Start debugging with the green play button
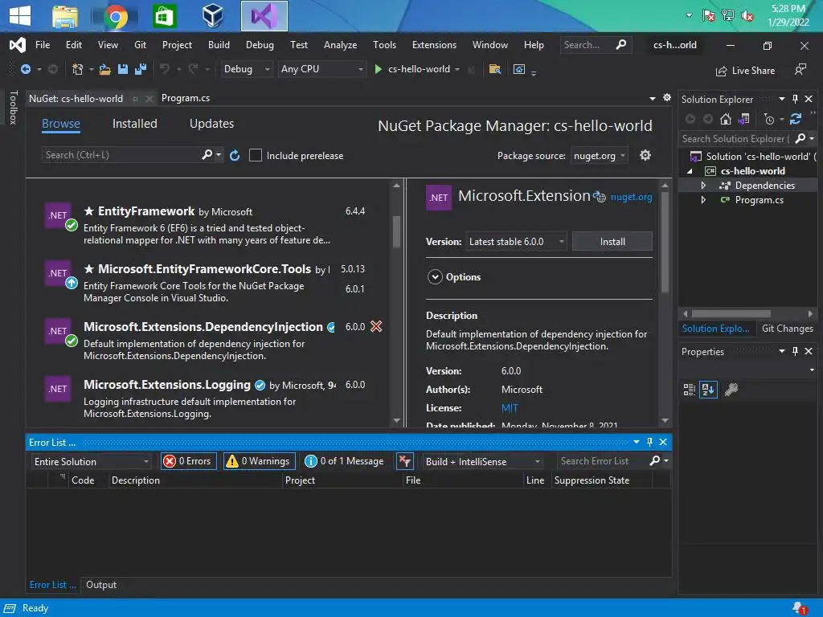 tap(378, 69)
